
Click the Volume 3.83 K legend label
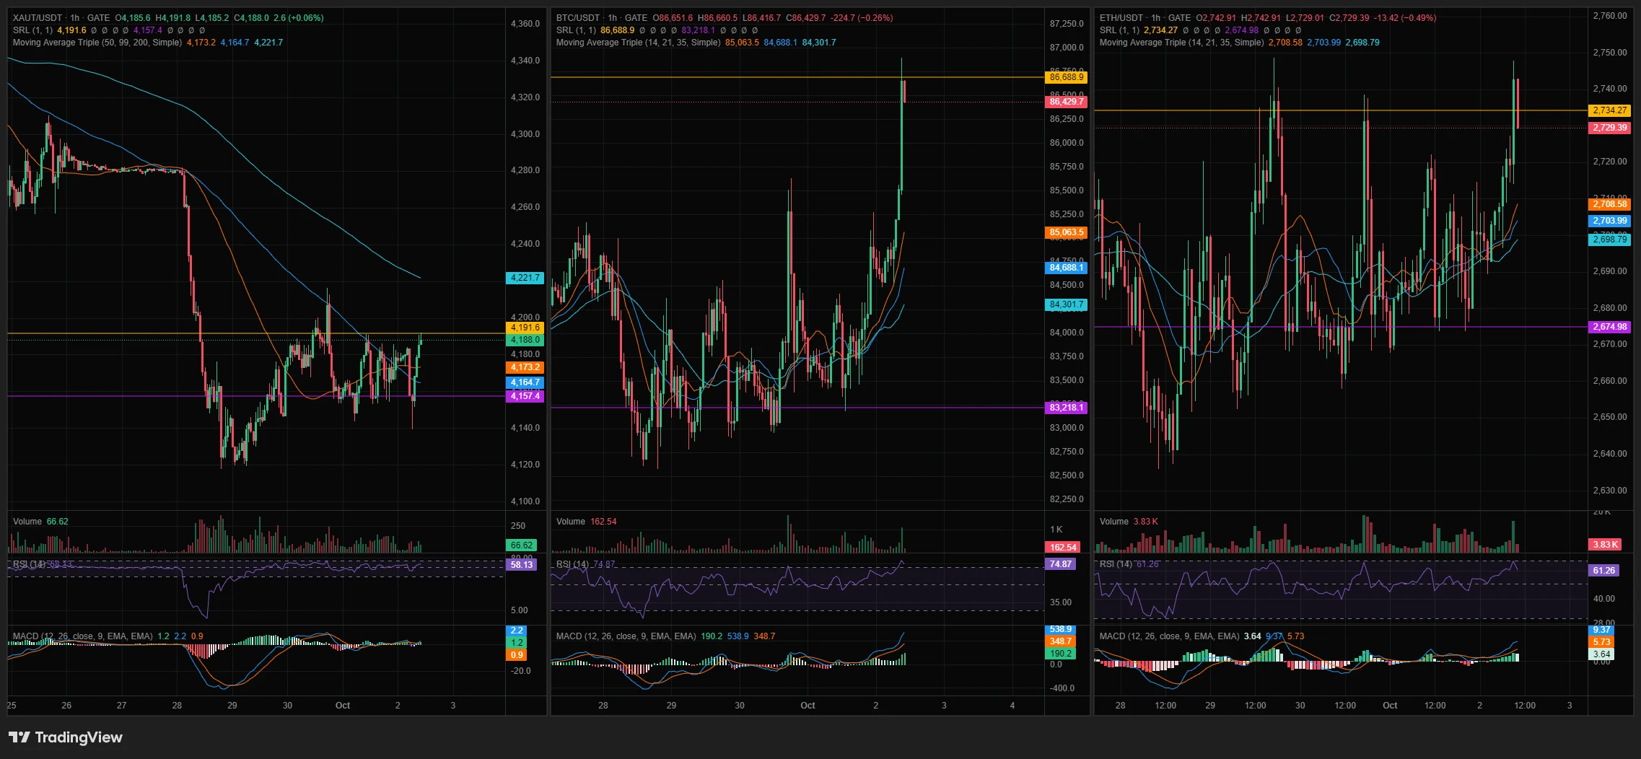[1129, 522]
